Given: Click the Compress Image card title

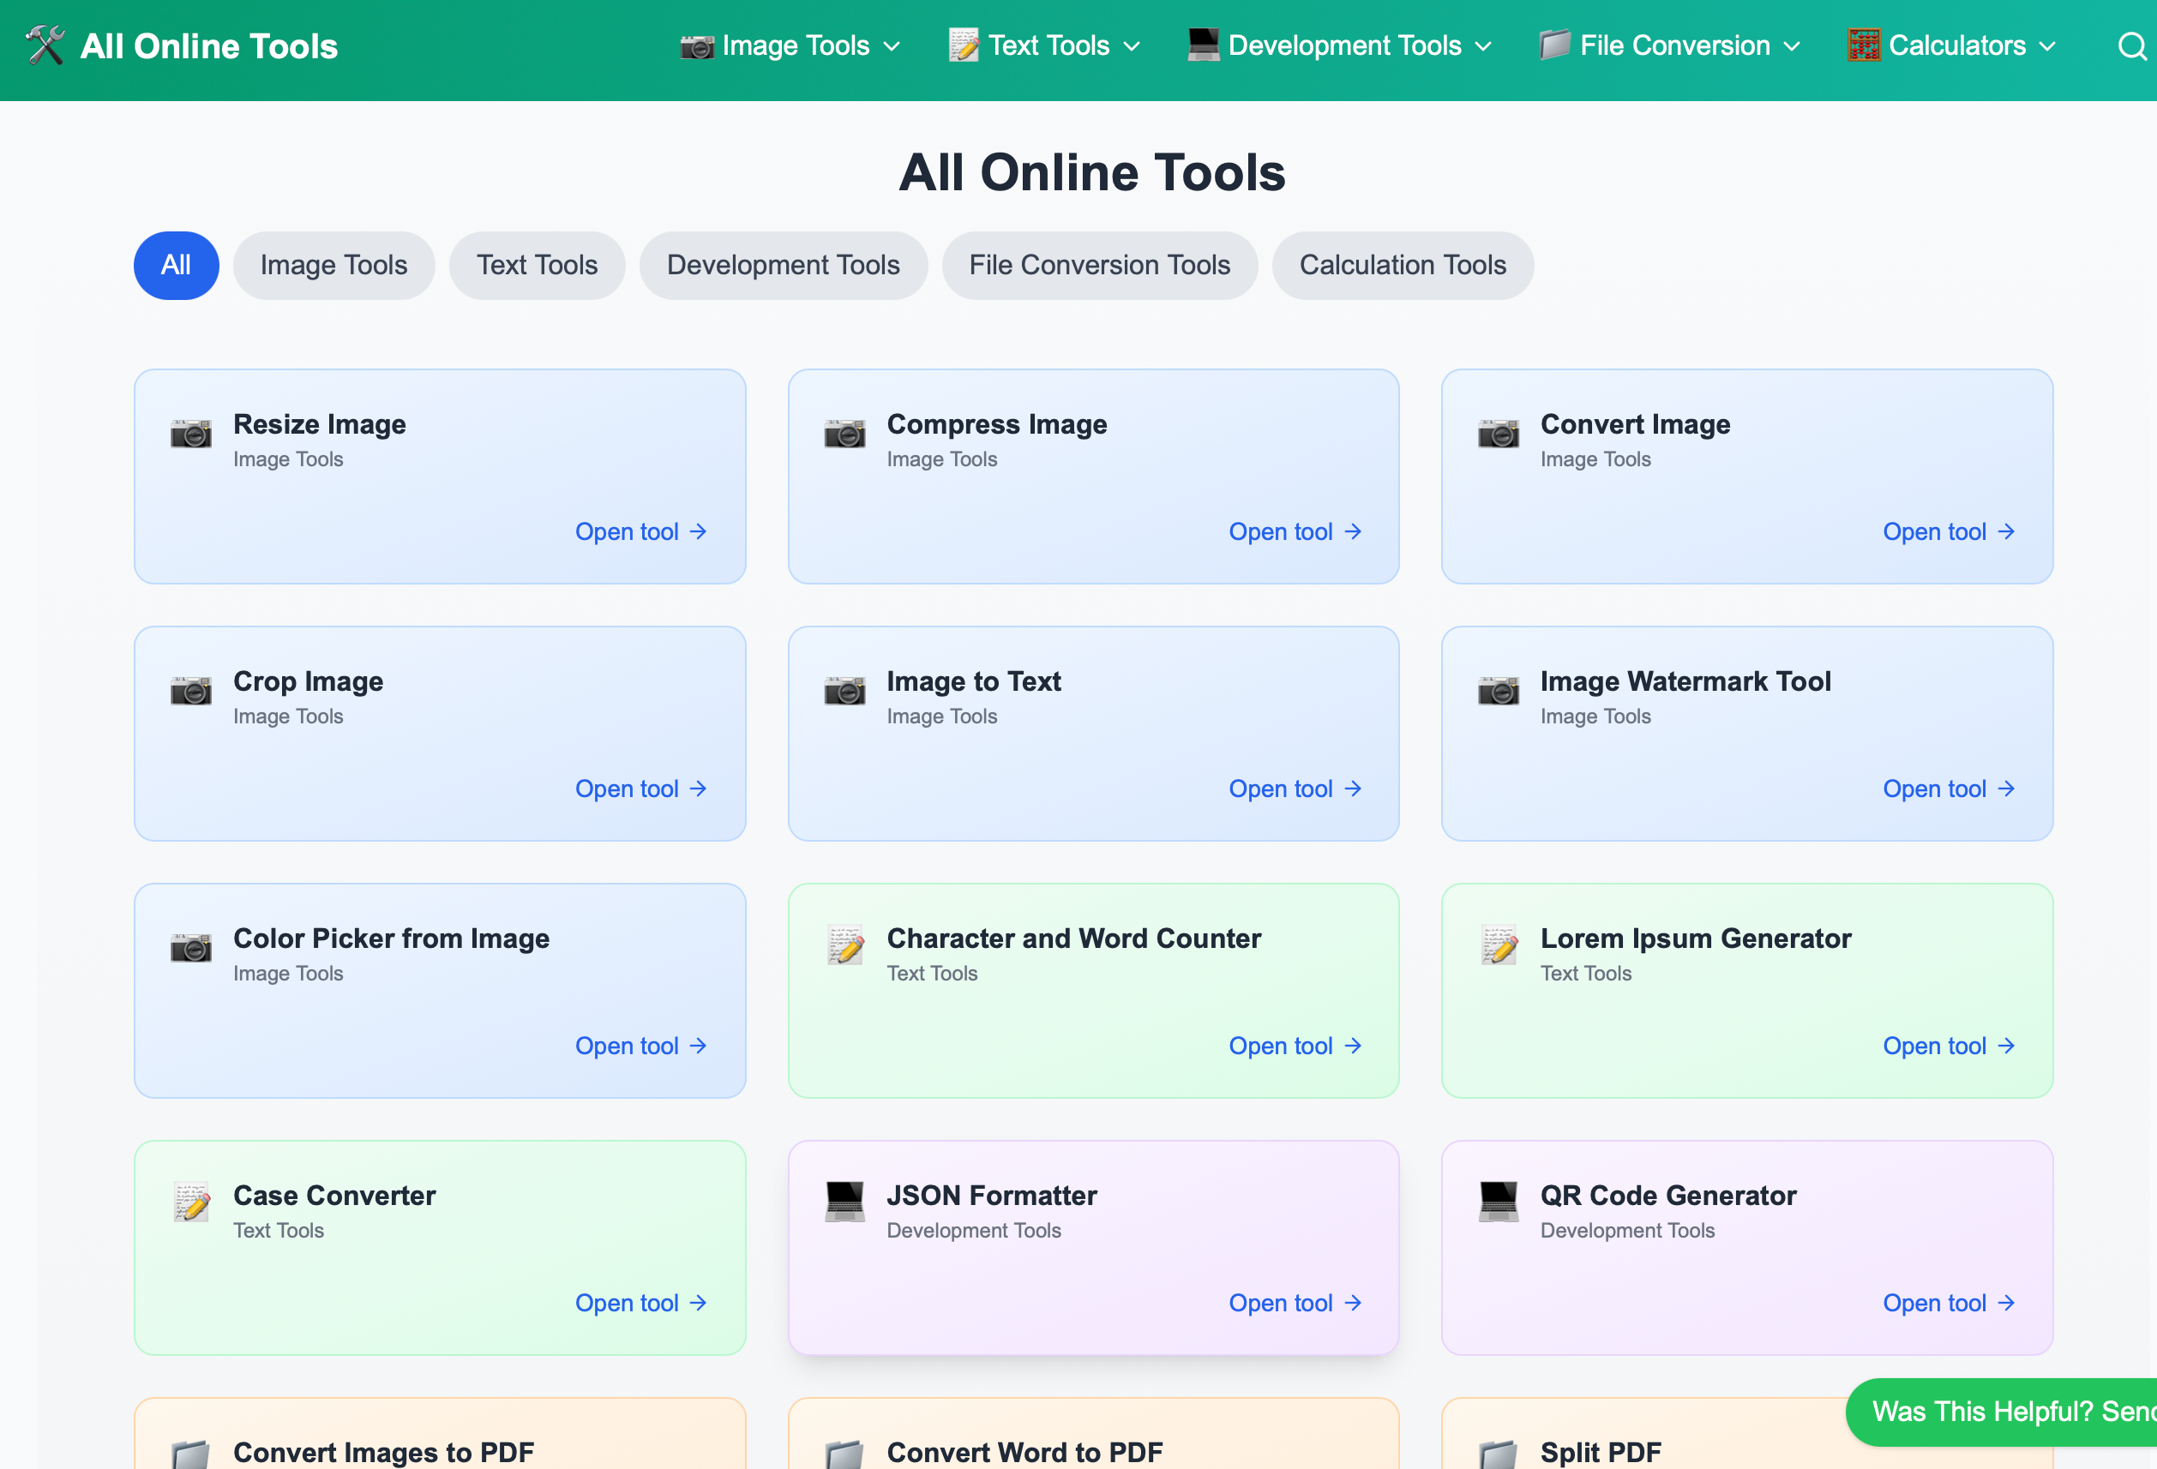Looking at the screenshot, I should (x=997, y=424).
